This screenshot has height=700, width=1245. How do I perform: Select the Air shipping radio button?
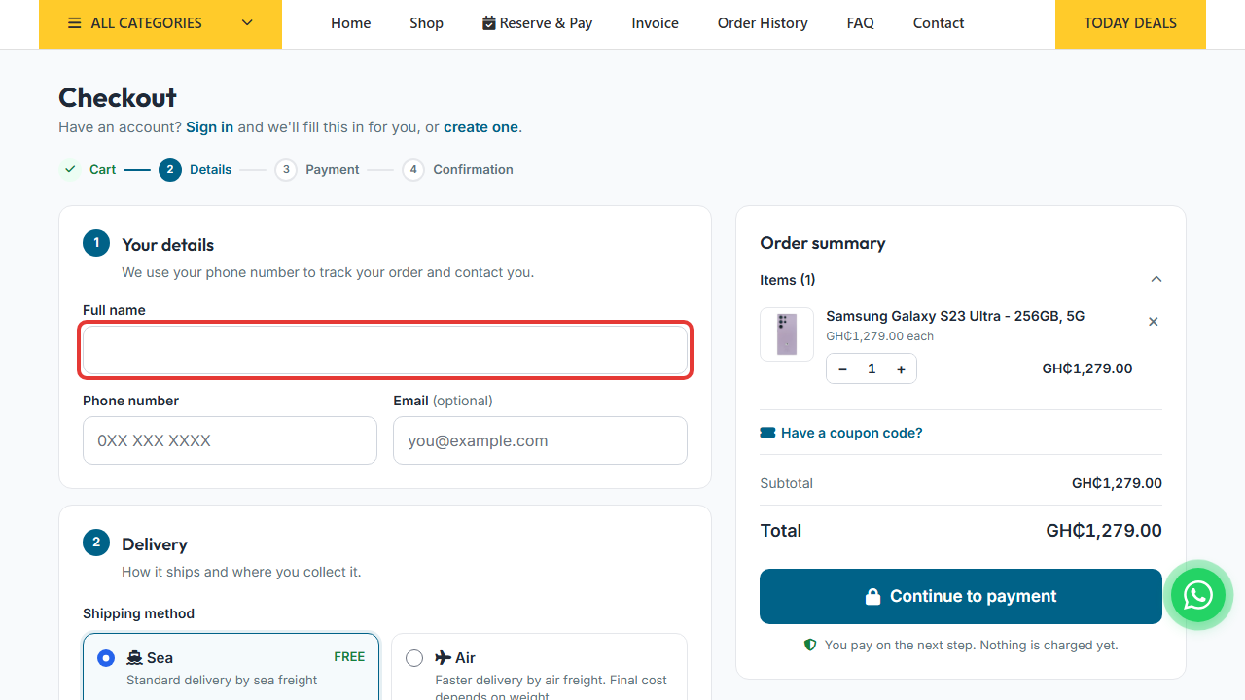[414, 658]
